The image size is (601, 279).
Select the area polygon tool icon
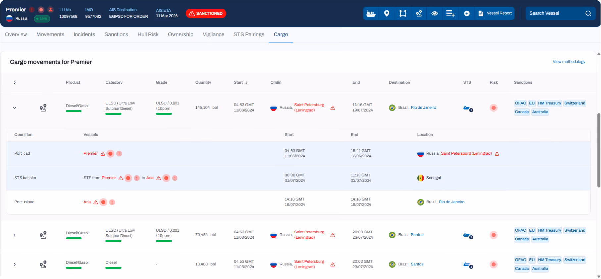403,13
